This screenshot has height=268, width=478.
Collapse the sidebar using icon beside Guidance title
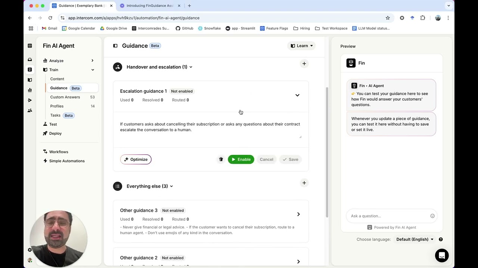point(115,46)
